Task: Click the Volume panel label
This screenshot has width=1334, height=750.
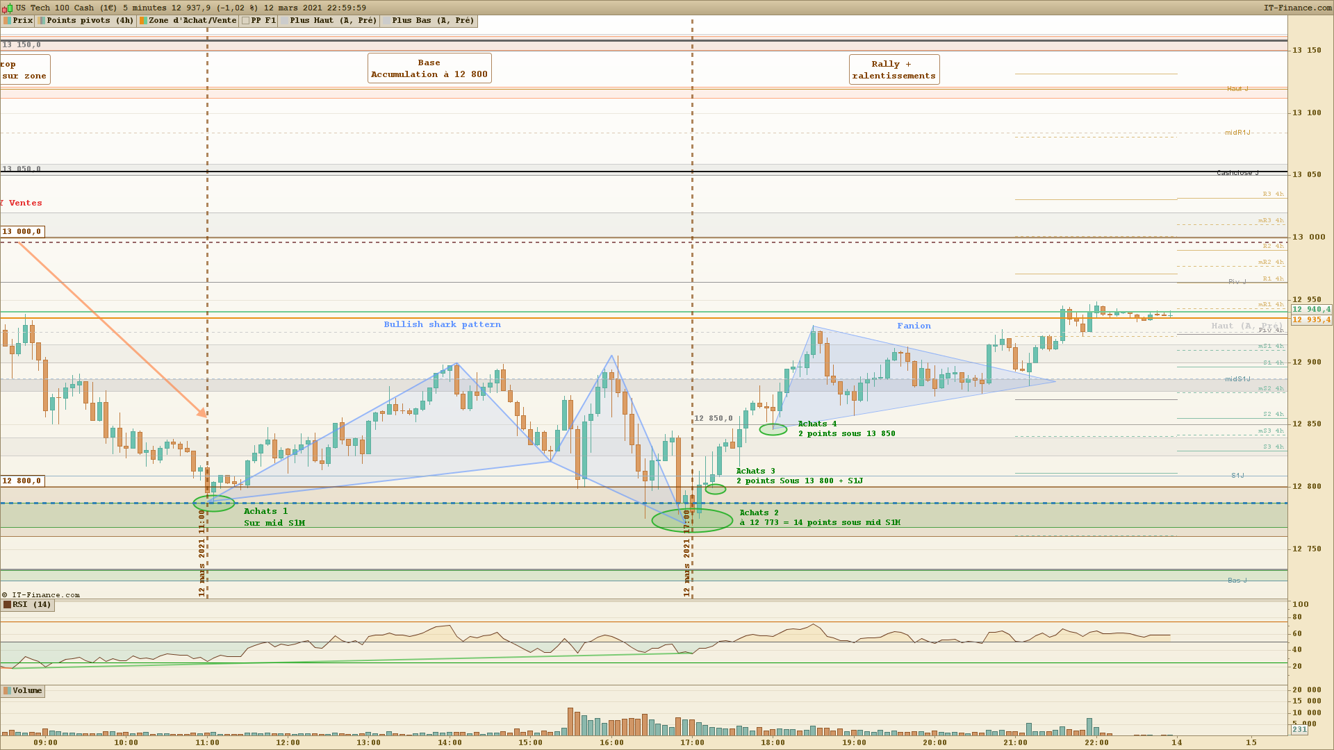Action: coord(26,691)
